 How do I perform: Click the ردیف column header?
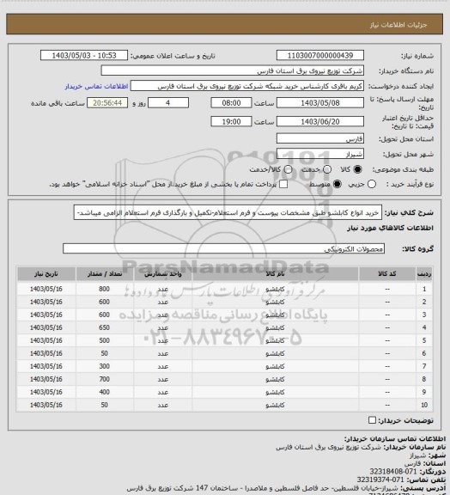point(424,274)
